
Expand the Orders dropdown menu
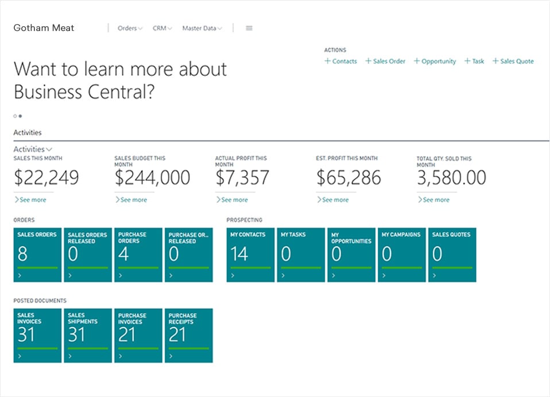pyautogui.click(x=130, y=28)
